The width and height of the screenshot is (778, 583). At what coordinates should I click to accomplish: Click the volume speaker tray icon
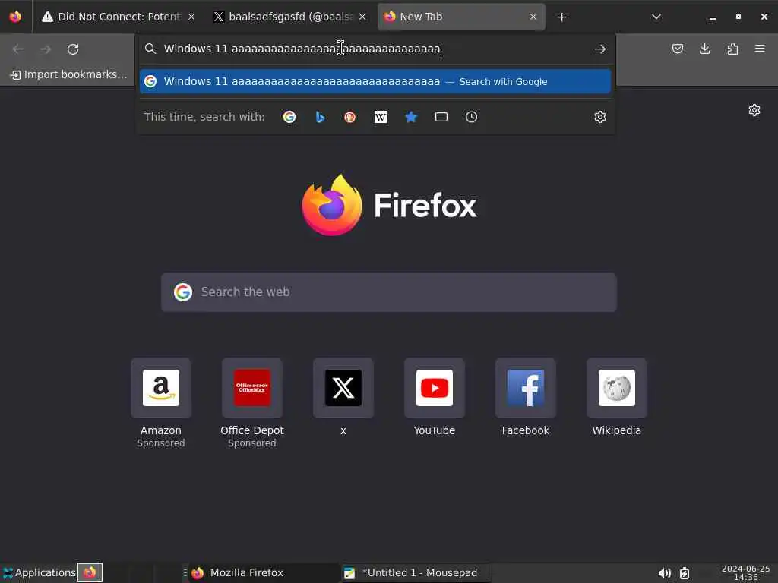(x=664, y=573)
